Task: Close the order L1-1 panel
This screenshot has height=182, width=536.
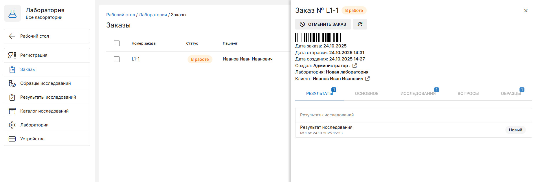Action: [526, 11]
